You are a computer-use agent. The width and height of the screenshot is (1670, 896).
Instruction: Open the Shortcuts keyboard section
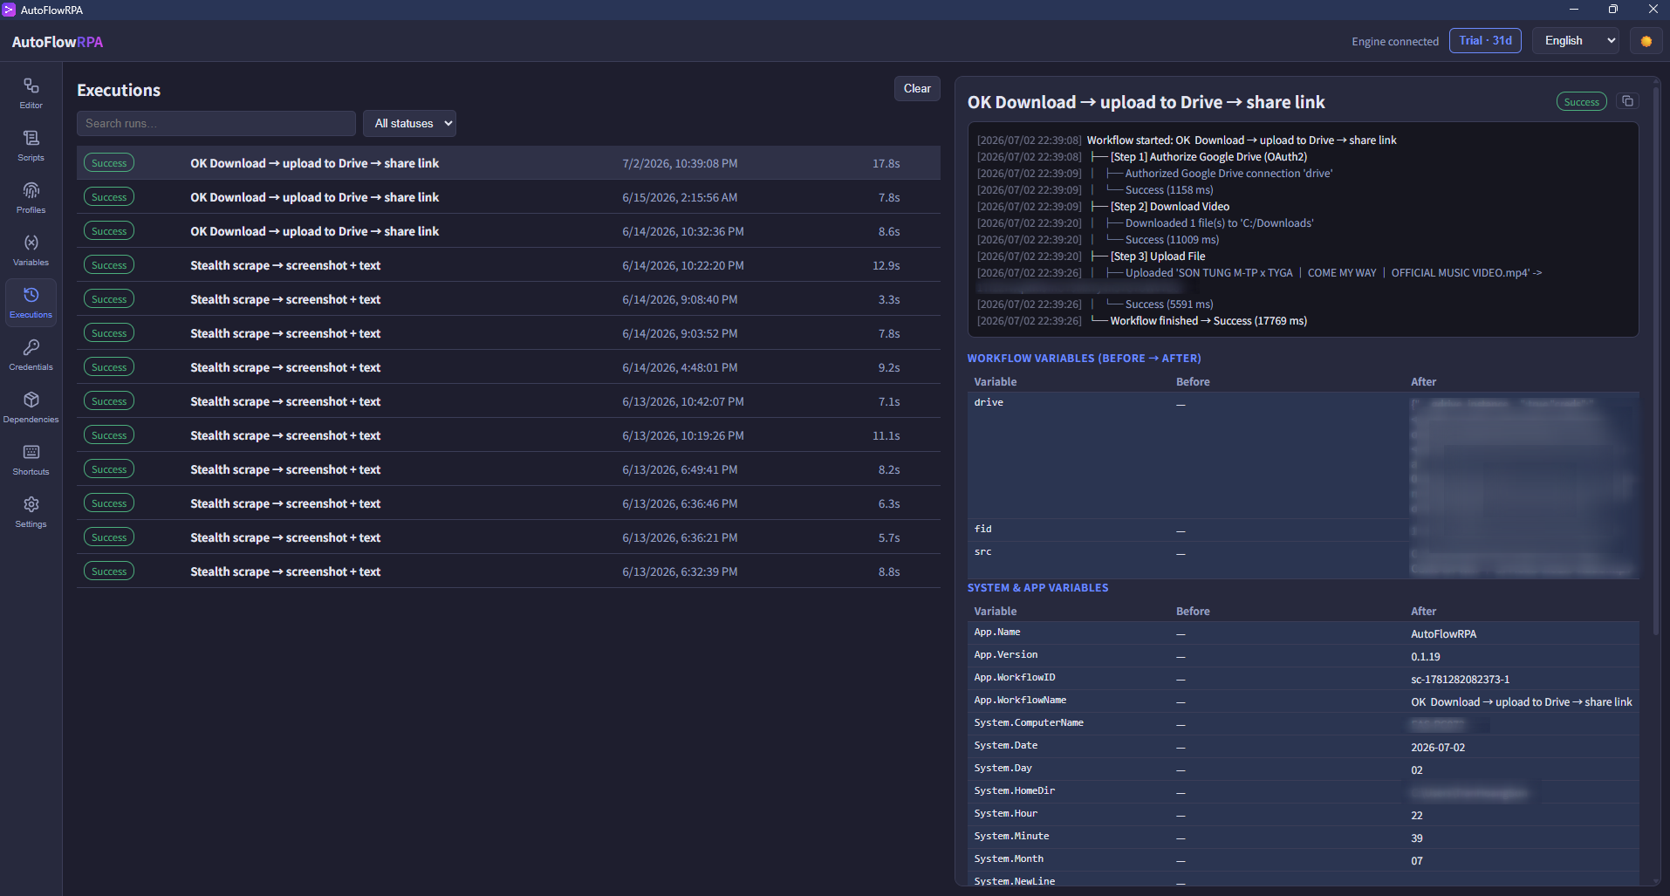coord(31,460)
